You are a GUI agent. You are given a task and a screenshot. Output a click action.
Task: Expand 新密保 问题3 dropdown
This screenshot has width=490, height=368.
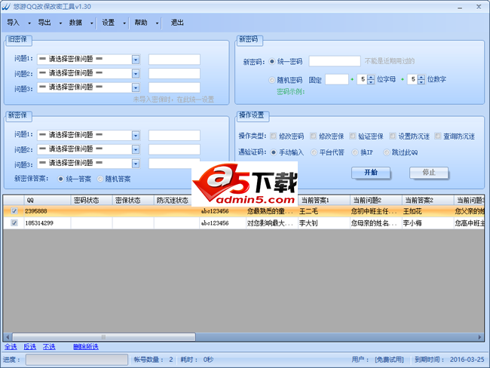click(x=136, y=164)
